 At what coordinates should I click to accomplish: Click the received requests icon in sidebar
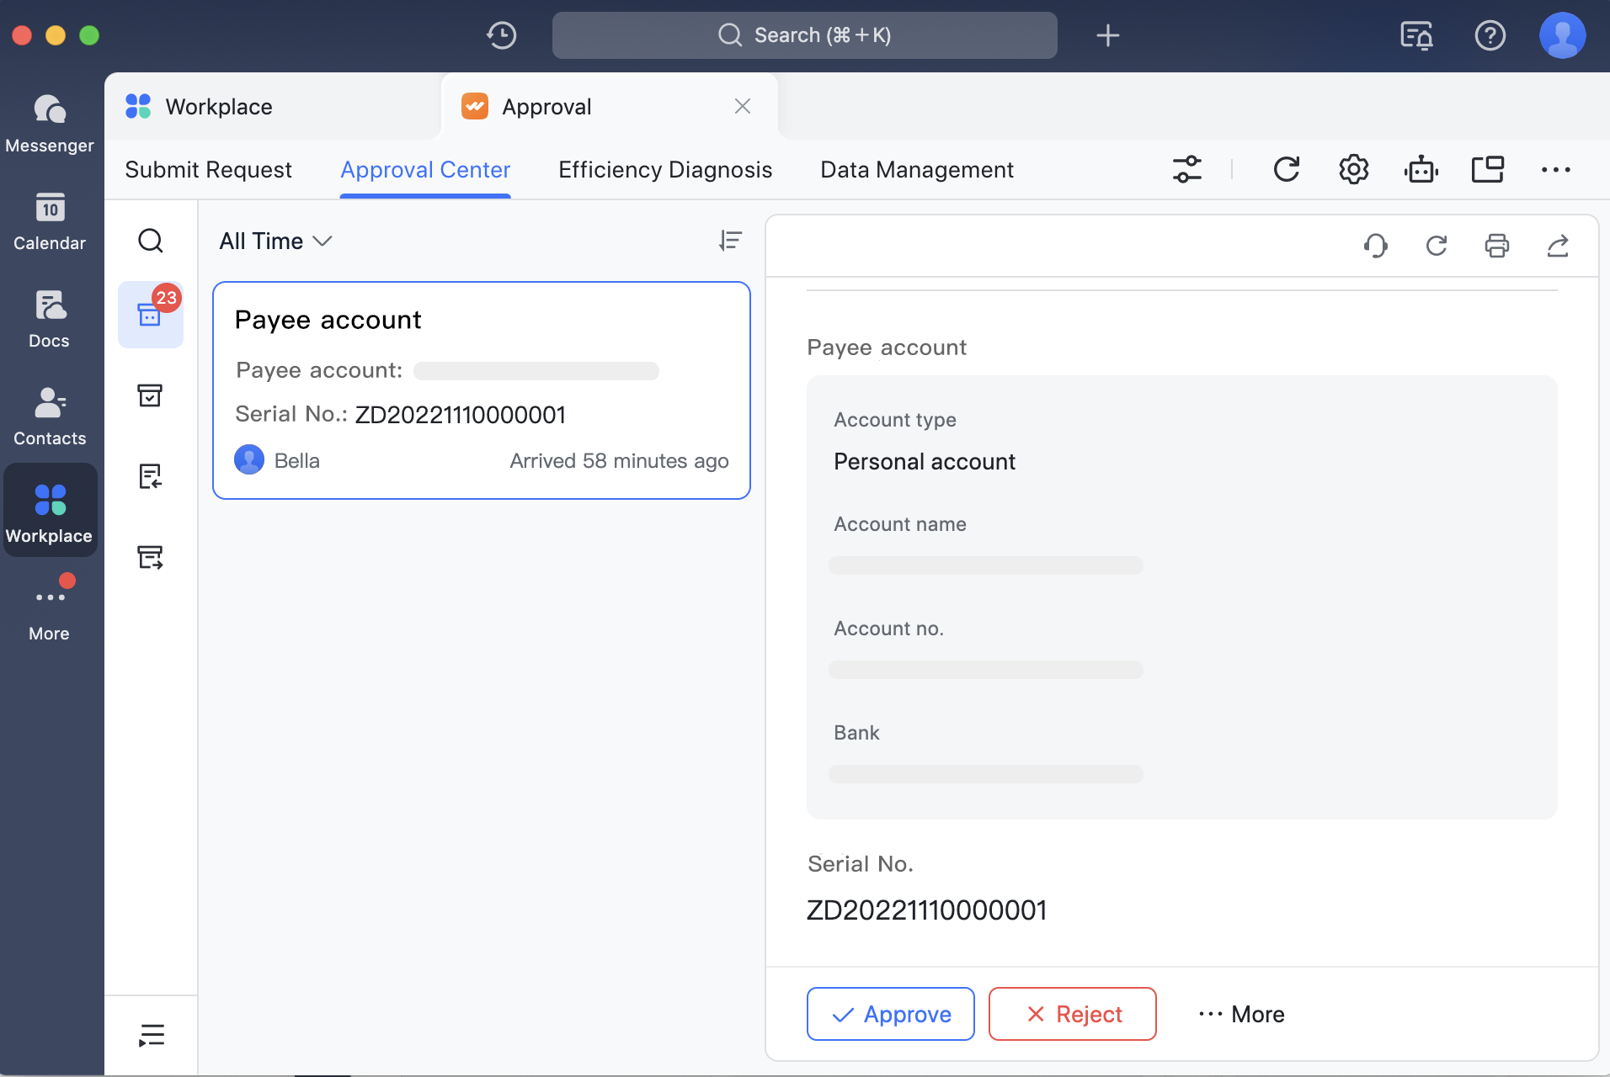[151, 475]
